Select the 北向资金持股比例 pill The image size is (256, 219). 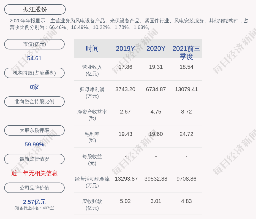click(34, 102)
